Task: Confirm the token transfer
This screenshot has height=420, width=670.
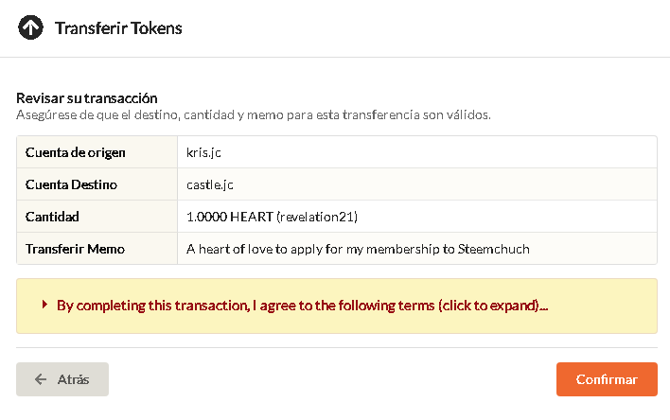Action: 607,379
